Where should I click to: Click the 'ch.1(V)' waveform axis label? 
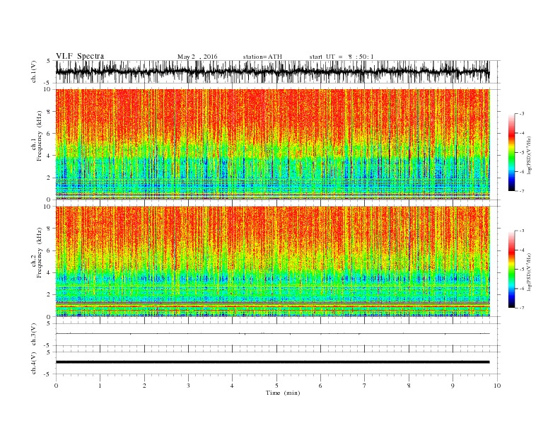[x=34, y=72]
